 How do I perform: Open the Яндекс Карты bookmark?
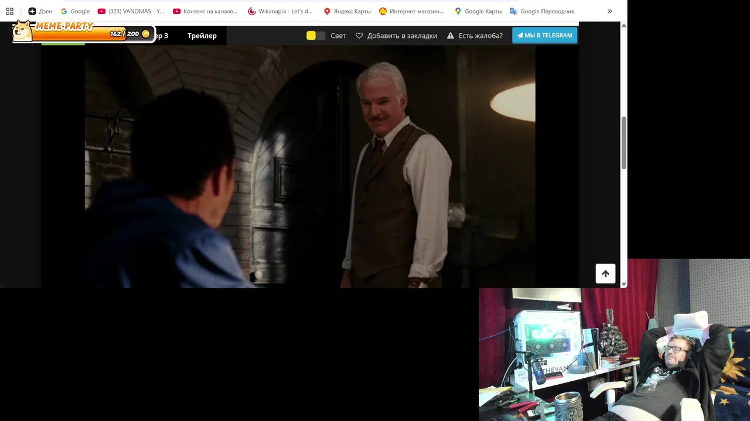[347, 11]
